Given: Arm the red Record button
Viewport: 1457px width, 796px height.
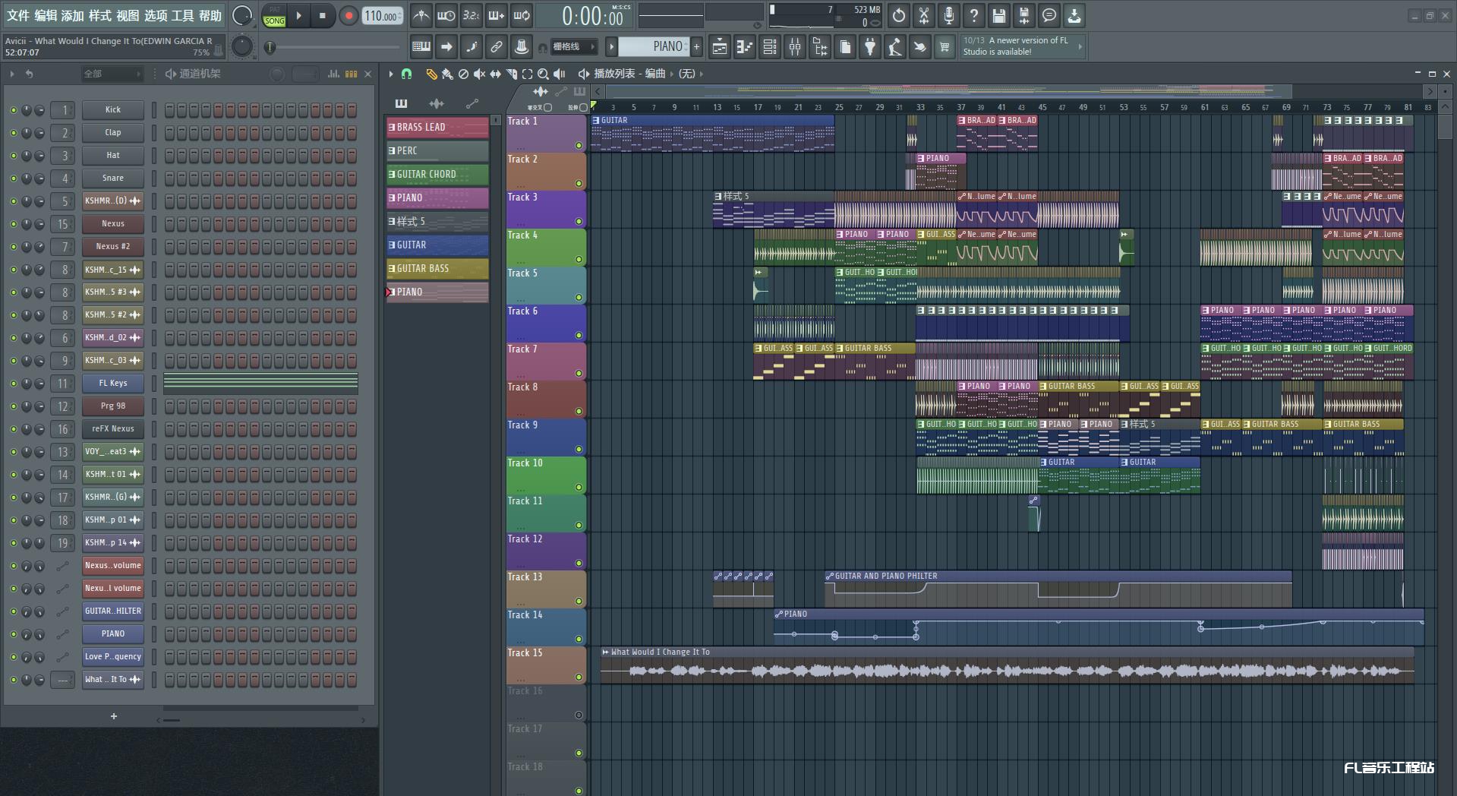Looking at the screenshot, I should click(x=348, y=15).
